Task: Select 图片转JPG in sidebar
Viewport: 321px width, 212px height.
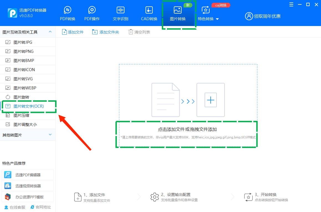Action: 28,42
